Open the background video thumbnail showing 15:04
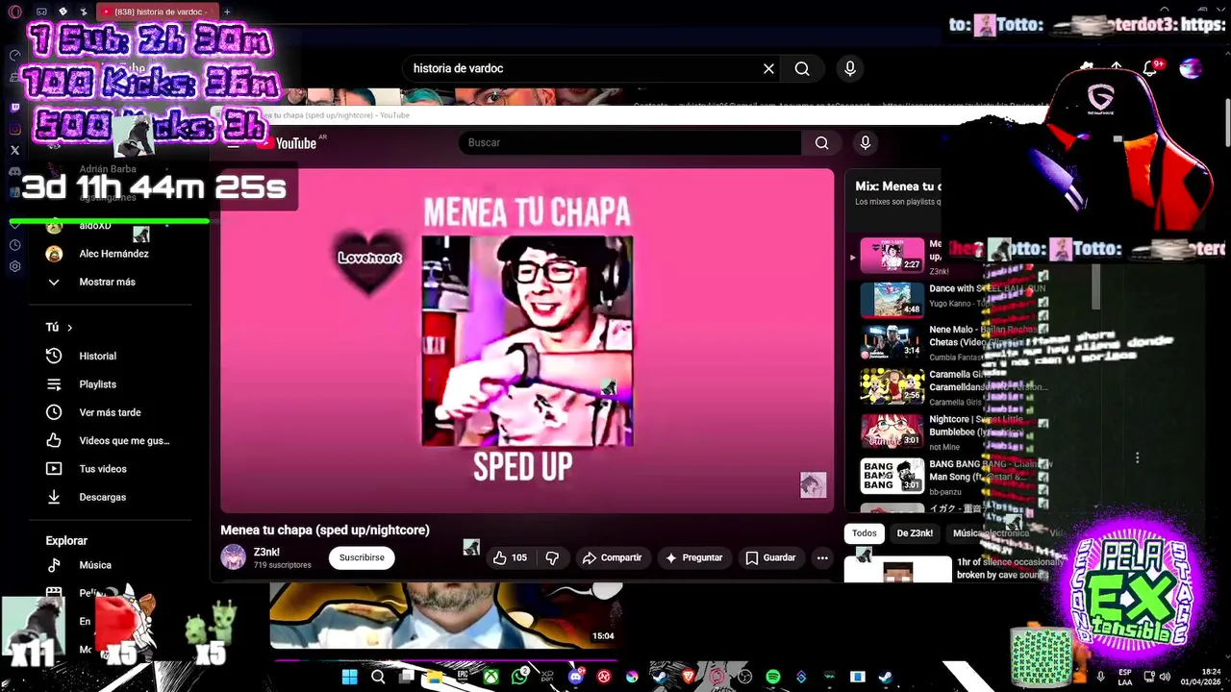The height and width of the screenshot is (692, 1231). 445,615
